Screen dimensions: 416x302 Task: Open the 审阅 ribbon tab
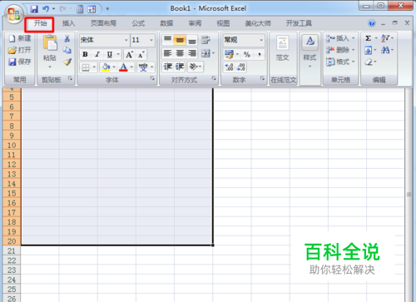[195, 23]
